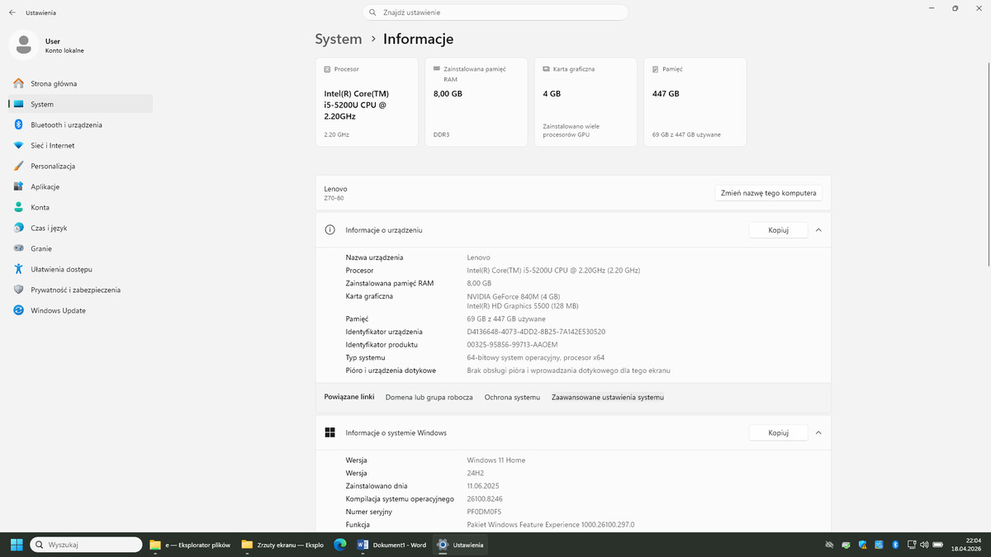The height and width of the screenshot is (557, 991).
Task: Open Sieć i Internet settings
Action: point(80,145)
